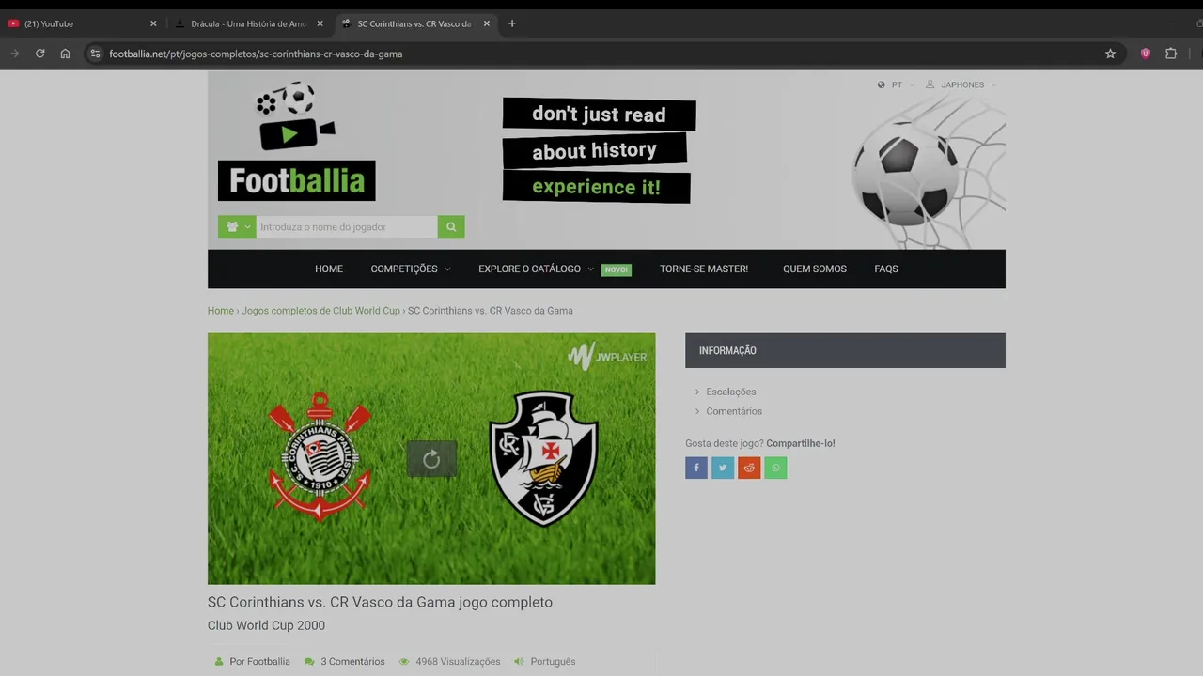Open the Footballia logo homepage link
This screenshot has width=1203, height=676.
coord(296,141)
